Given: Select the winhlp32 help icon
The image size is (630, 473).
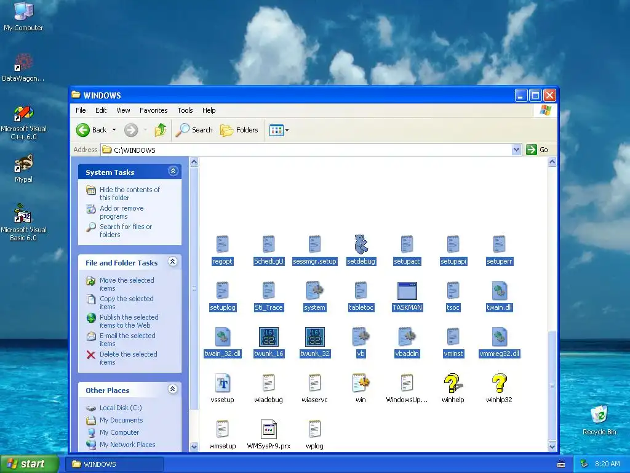Looking at the screenshot, I should click(499, 383).
